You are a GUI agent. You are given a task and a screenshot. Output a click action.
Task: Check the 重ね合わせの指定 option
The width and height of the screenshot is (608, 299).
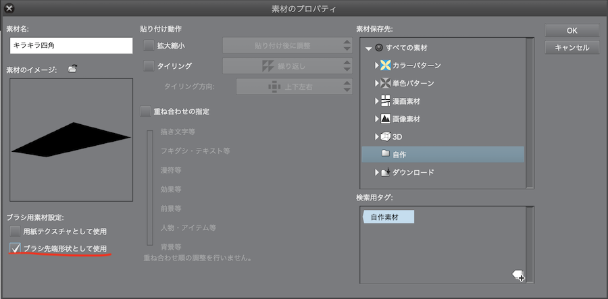145,111
